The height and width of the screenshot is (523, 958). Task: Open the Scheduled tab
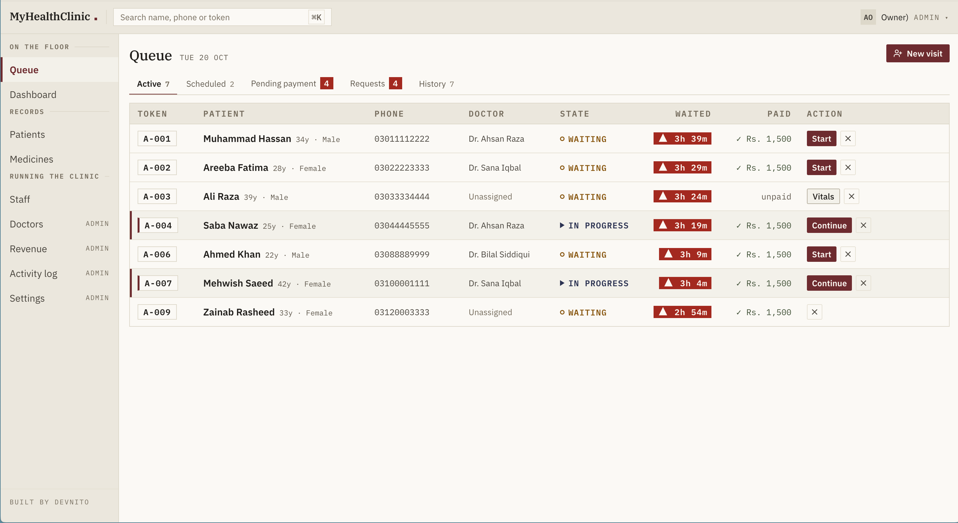pos(210,84)
